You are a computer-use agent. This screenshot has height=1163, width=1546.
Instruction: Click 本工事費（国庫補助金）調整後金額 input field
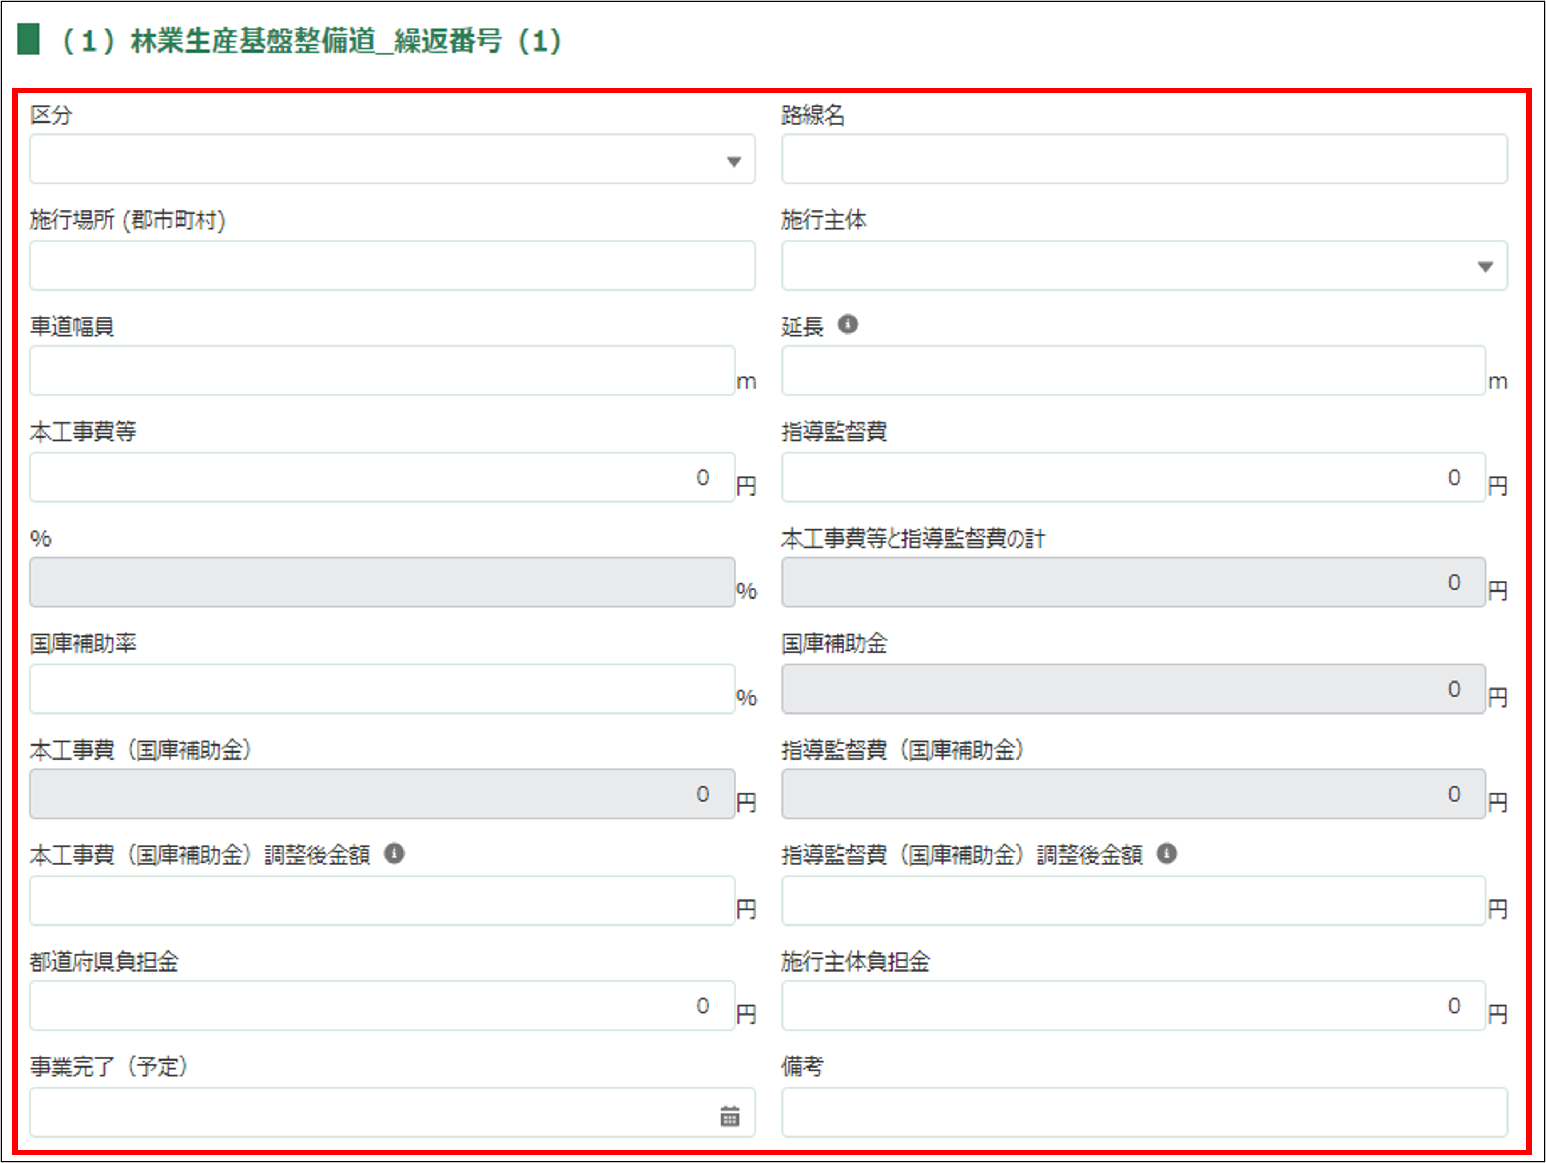(x=382, y=901)
